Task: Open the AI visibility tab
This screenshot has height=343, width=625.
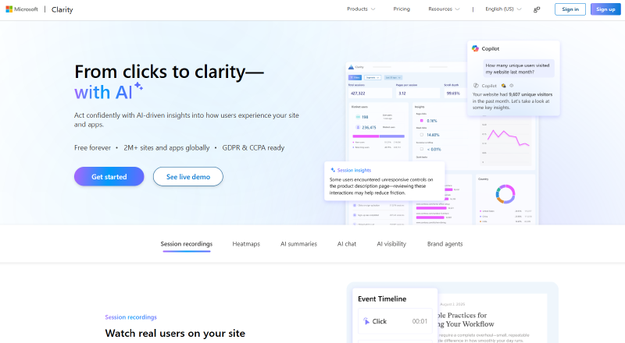Action: pyautogui.click(x=391, y=244)
